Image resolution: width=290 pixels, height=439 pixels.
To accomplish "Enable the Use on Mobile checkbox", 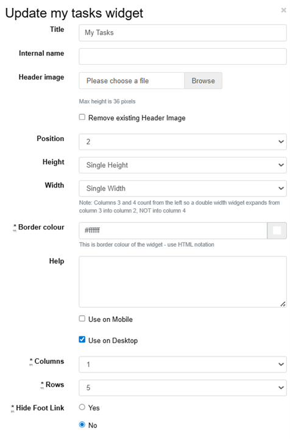I will click(82, 319).
